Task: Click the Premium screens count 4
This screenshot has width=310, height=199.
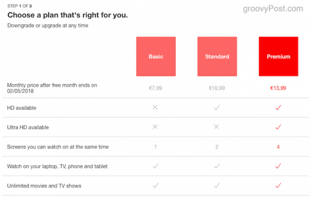Action: (x=278, y=147)
